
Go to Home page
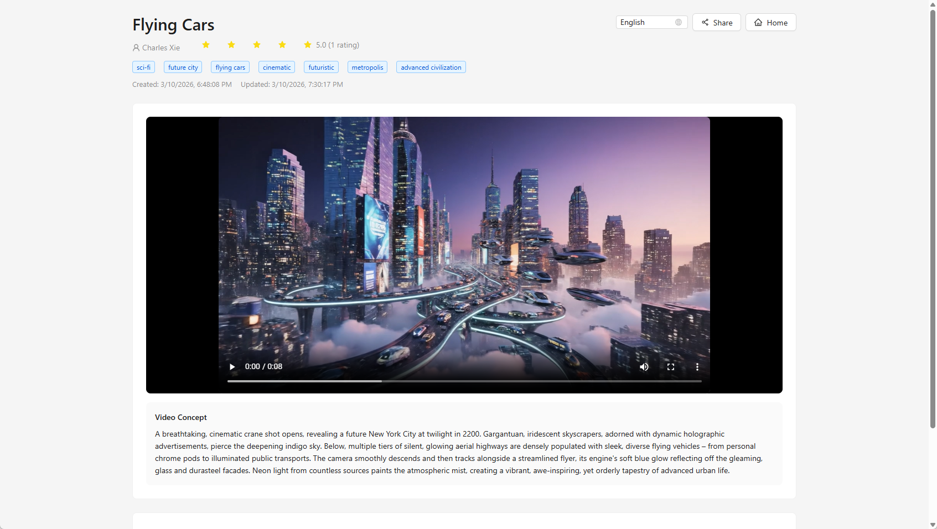[770, 23]
